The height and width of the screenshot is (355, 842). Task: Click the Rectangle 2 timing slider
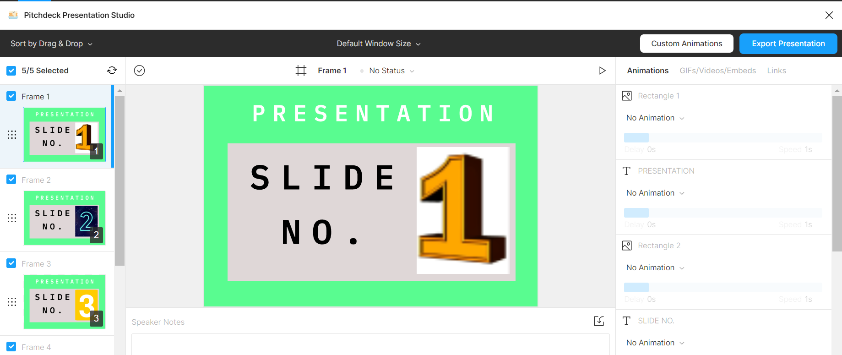click(x=723, y=287)
